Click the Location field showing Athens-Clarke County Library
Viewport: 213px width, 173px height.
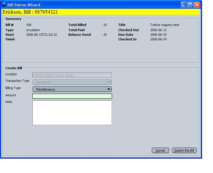pyautogui.click(x=72, y=75)
